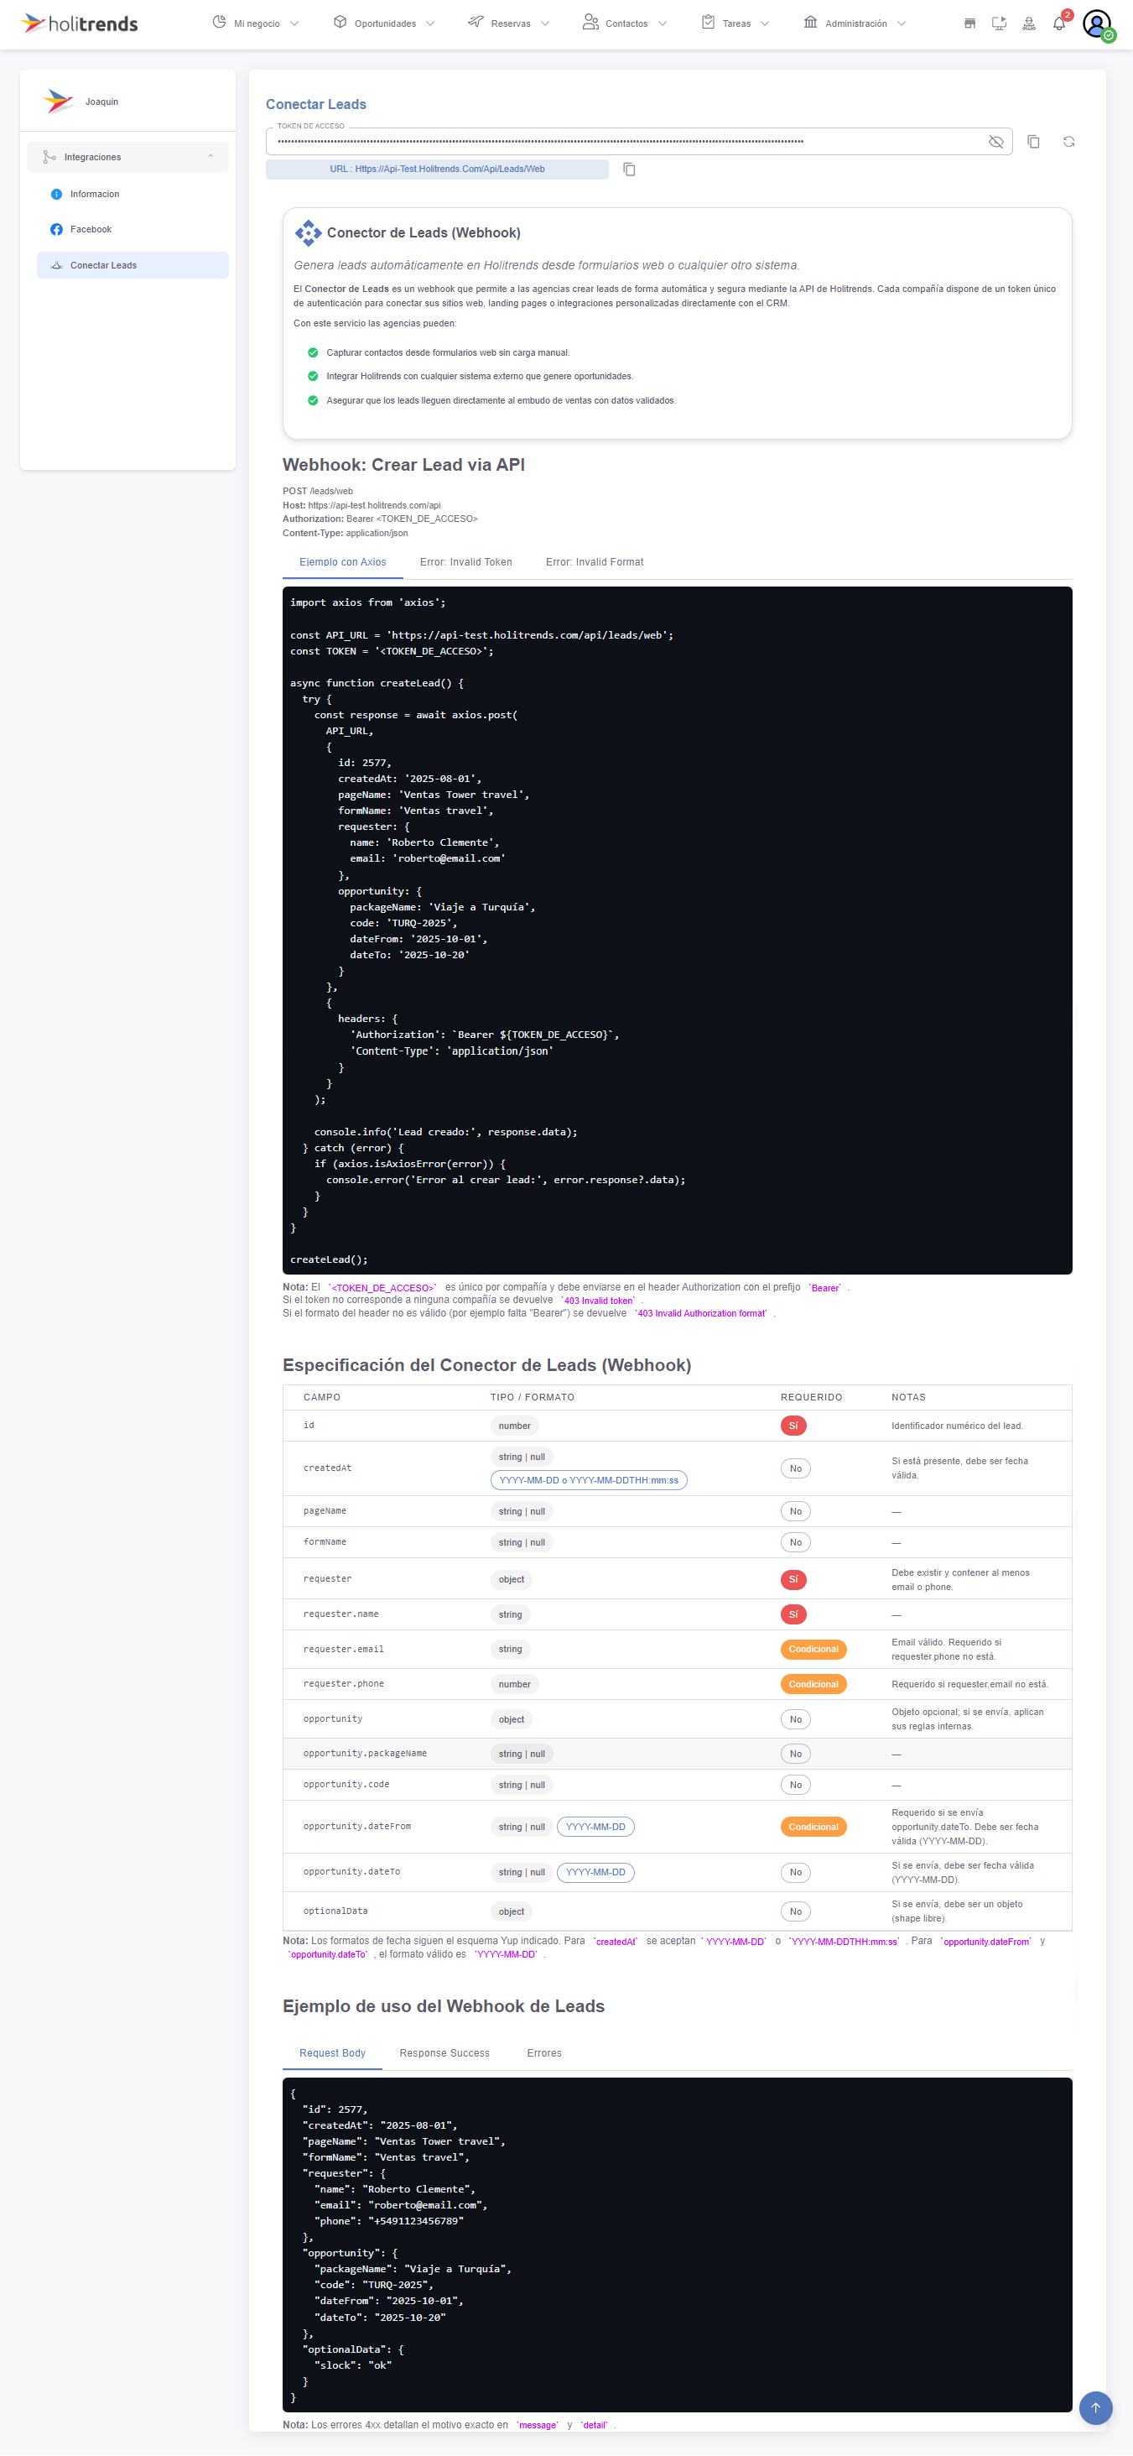
Task: Click the TIPO / FORMATO column header
Action: 533,1397
